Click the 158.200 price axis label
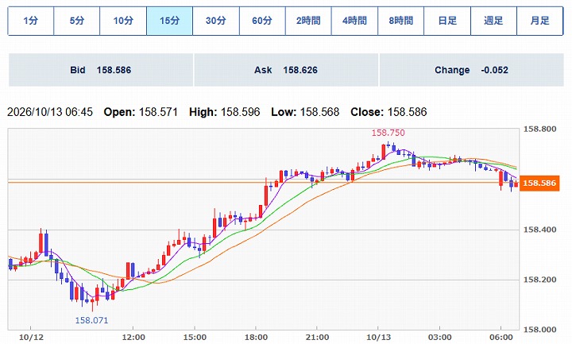Screen dimensions: 572x344 click(540, 280)
